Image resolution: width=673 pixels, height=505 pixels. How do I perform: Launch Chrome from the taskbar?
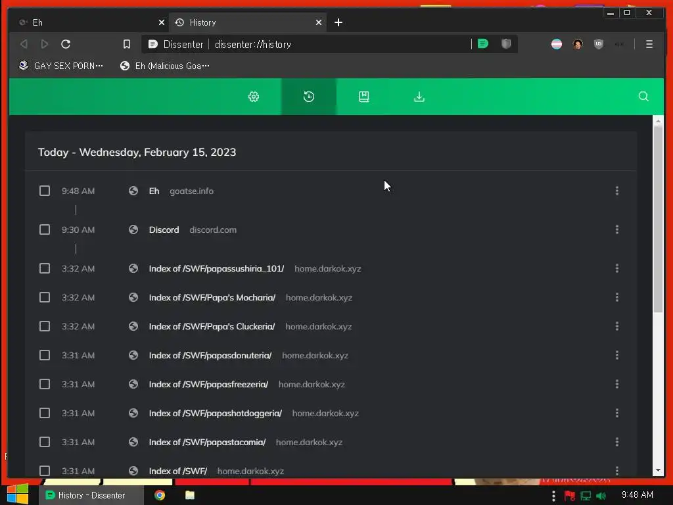[160, 495]
